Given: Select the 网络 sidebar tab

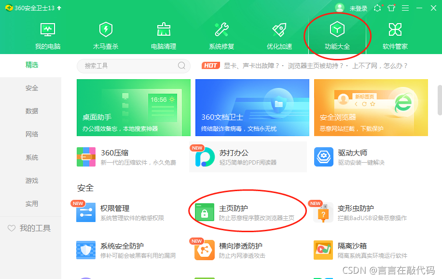Looking at the screenshot, I should click(31, 134).
